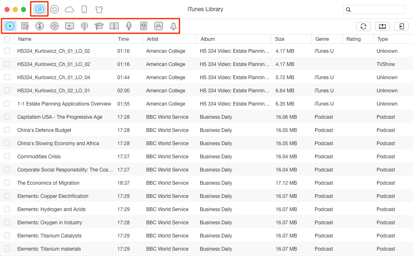Check Elements: Titanium Catalysts checkbox
Image resolution: width=413 pixels, height=256 pixels.
pos(7,235)
